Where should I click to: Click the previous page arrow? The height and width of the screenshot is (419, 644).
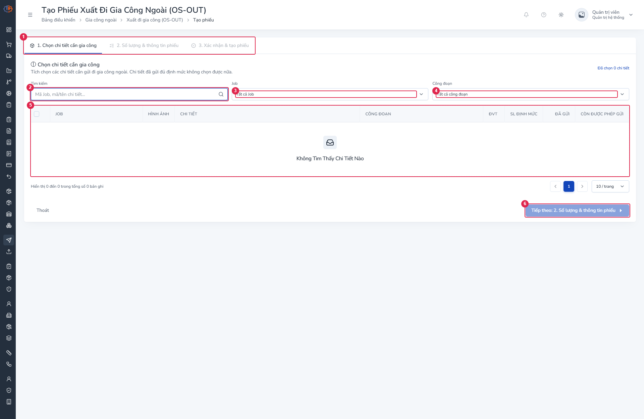(555, 186)
